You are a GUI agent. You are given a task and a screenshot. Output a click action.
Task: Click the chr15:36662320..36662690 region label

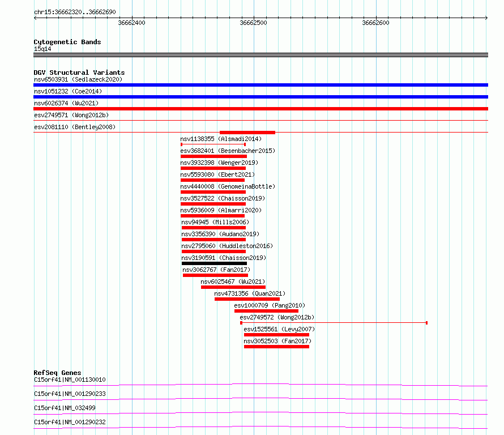pyautogui.click(x=75, y=12)
